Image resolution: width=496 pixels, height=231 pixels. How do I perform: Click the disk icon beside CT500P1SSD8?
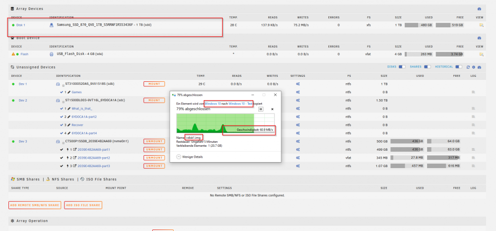pyautogui.click(x=58, y=141)
